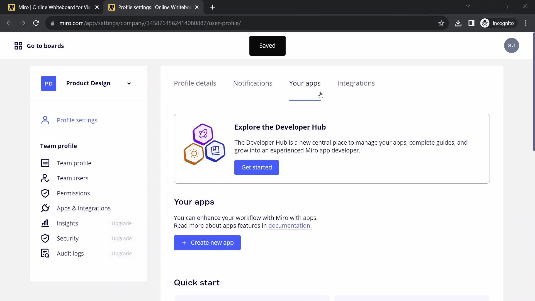The height and width of the screenshot is (301, 535).
Task: Click the Get started button
Action: (256, 168)
